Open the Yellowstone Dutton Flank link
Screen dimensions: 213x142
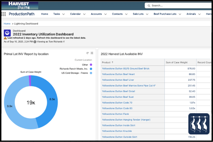click(115, 114)
